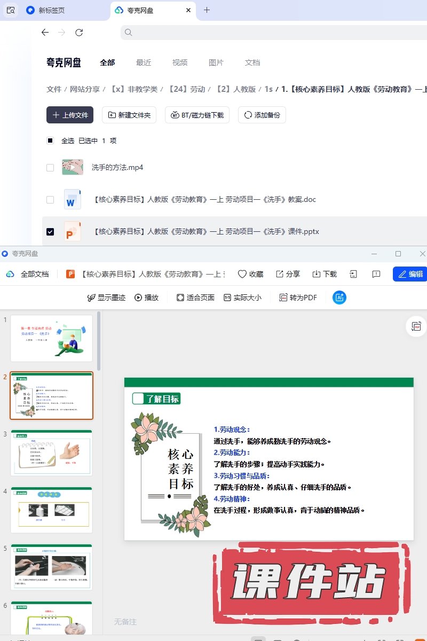Select slide 3 thumbnail
Image resolution: width=427 pixels, height=641 pixels.
tap(51, 453)
